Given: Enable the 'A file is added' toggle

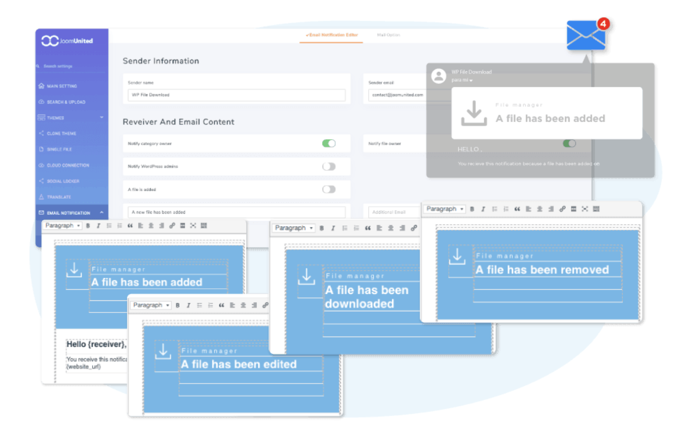Looking at the screenshot, I should click(329, 189).
